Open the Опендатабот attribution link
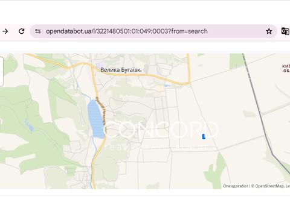Image resolution: width=290 pixels, height=217 pixels. [236, 186]
